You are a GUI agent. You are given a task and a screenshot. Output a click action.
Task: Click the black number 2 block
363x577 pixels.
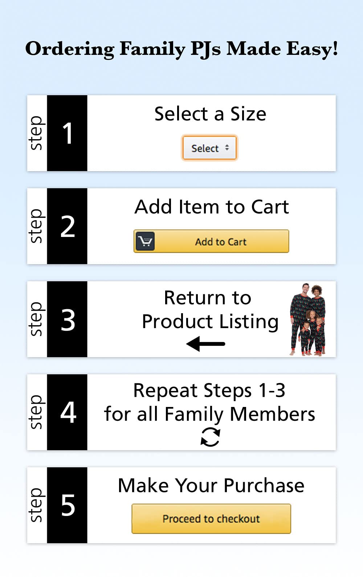[x=67, y=226]
